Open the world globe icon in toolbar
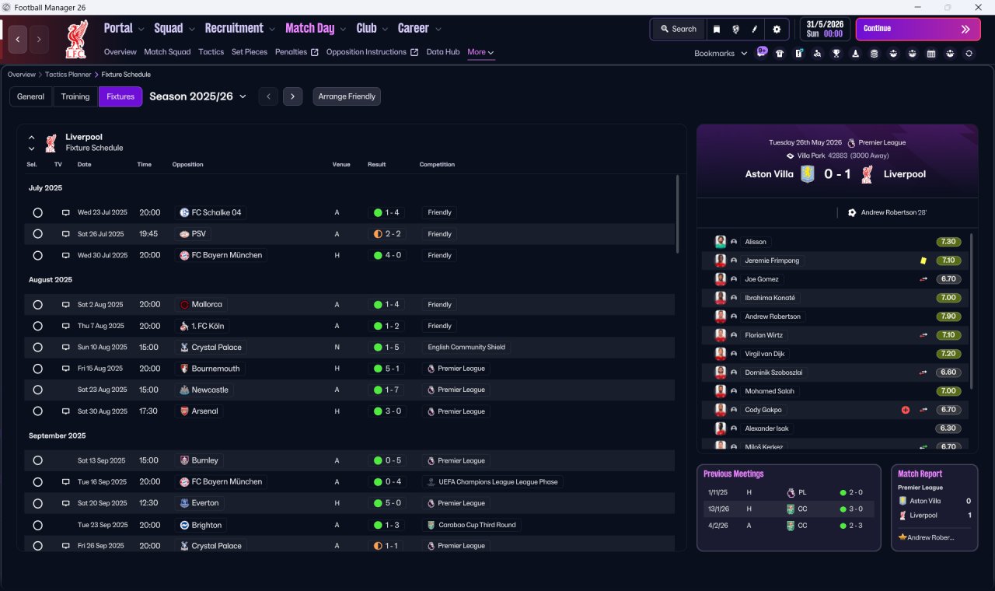 click(x=735, y=29)
